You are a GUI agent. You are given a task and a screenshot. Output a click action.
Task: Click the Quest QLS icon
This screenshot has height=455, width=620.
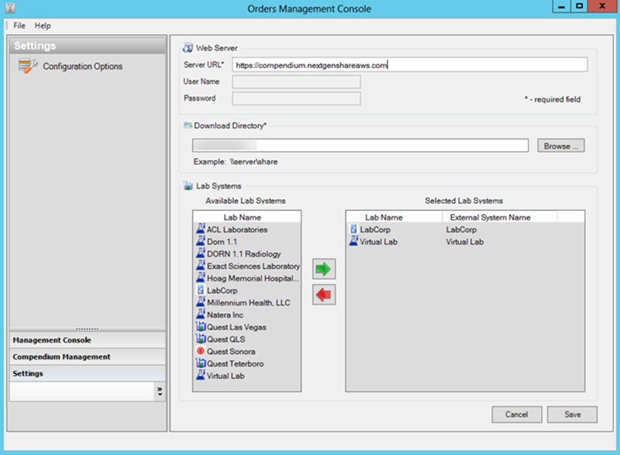pos(201,340)
